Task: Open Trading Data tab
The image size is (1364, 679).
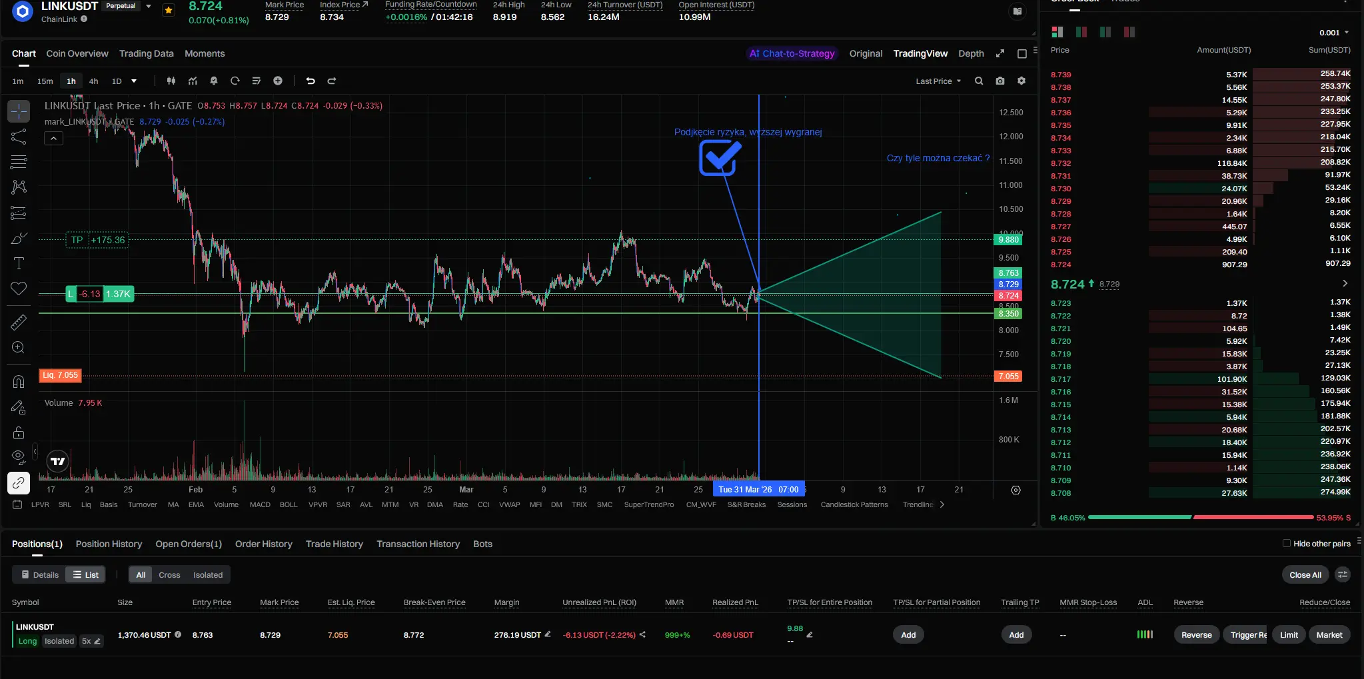Action: coord(146,53)
